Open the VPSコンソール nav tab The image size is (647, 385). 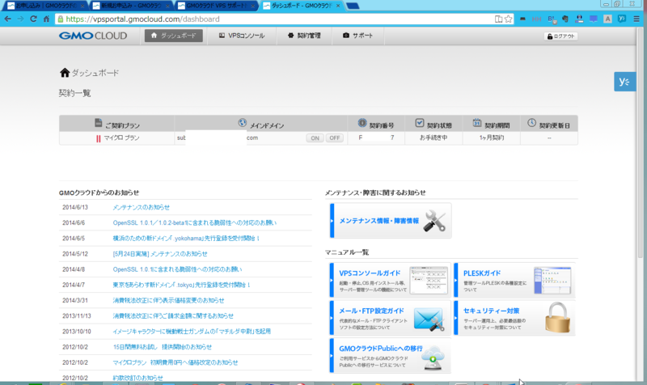pos(241,36)
